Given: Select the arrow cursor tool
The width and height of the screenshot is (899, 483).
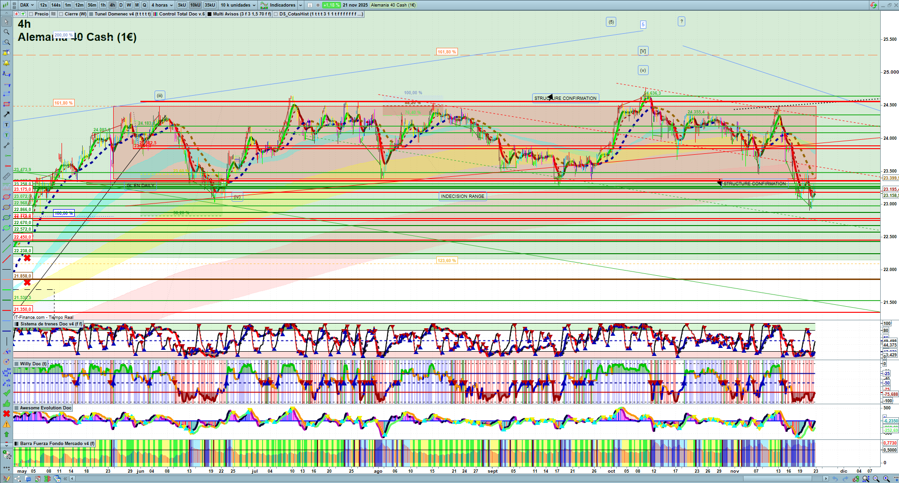Looking at the screenshot, I should coord(7,22).
